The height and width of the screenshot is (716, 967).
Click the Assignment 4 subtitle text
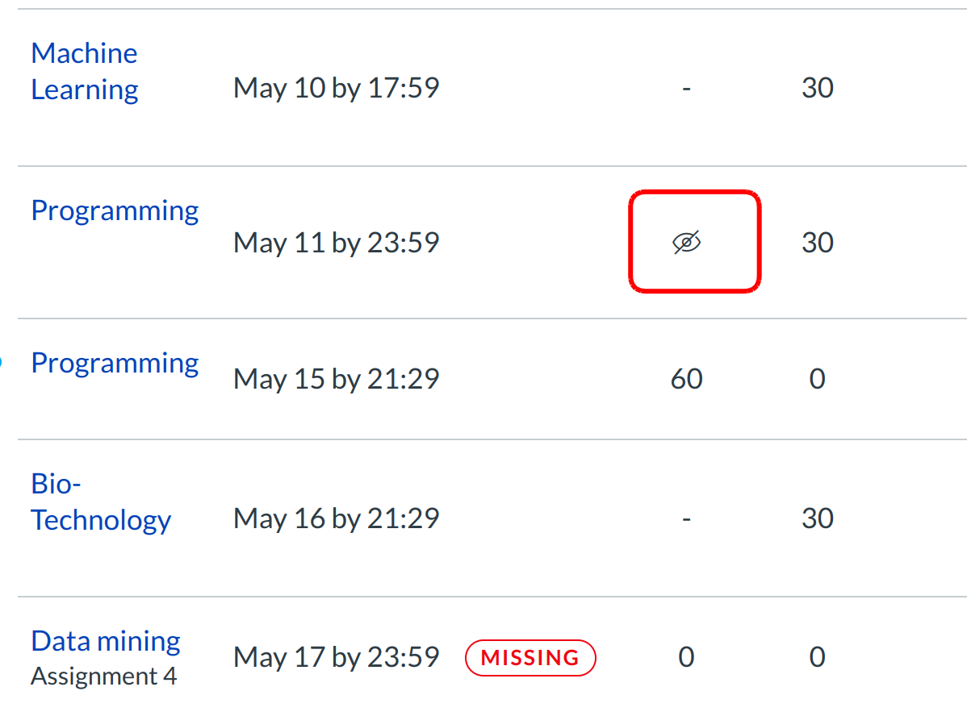(103, 676)
